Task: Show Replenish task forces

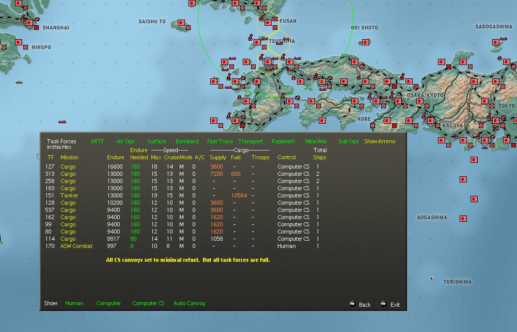Action: tap(283, 141)
